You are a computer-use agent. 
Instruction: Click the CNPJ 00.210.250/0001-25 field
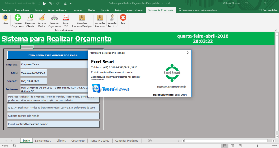coord(34,73)
